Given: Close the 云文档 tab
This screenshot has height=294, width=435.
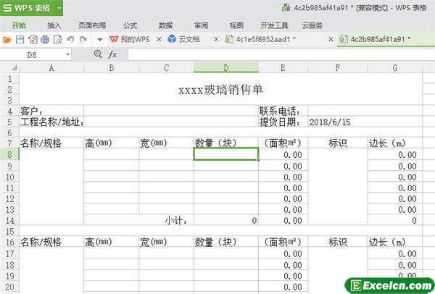Looking at the screenshot, I should coord(216,39).
